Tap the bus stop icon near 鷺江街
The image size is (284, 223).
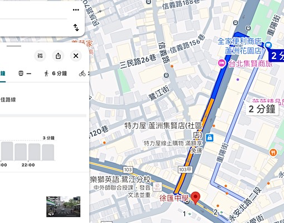pyautogui.click(x=167, y=75)
